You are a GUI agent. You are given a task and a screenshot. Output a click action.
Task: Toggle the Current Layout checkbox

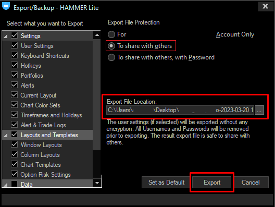click(x=15, y=95)
